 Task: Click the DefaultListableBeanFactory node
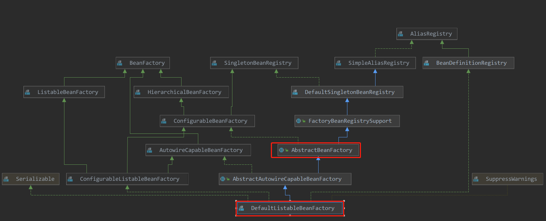click(x=290, y=208)
